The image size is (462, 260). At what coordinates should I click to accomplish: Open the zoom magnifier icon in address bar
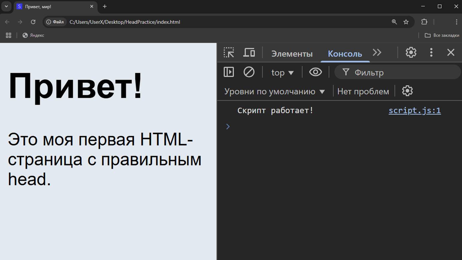(x=394, y=22)
